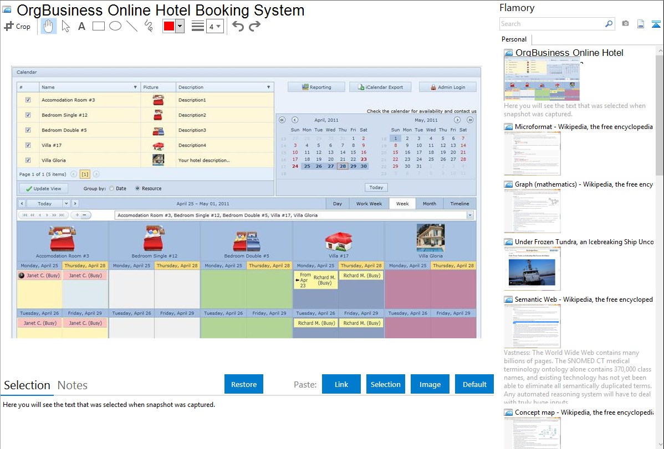Switch scheduler to Timeline view

459,204
